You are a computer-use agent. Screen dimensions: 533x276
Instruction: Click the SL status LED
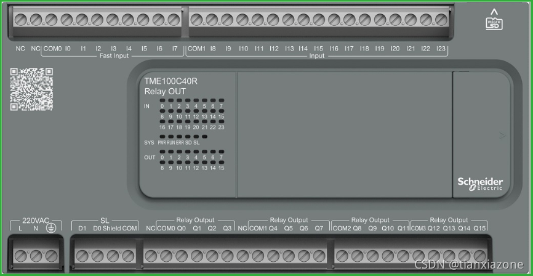pos(196,137)
